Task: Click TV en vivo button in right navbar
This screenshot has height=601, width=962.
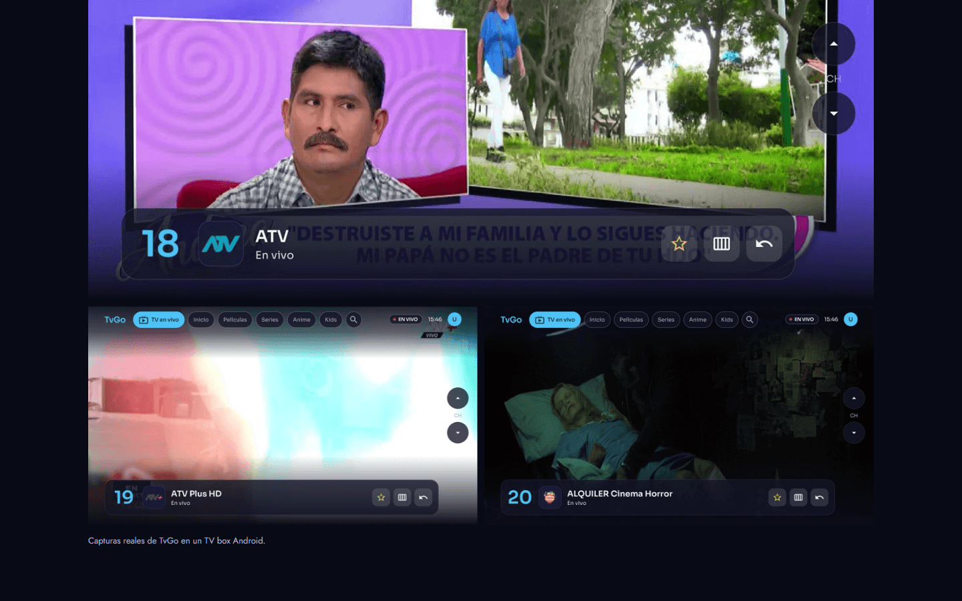Action: pyautogui.click(x=555, y=320)
